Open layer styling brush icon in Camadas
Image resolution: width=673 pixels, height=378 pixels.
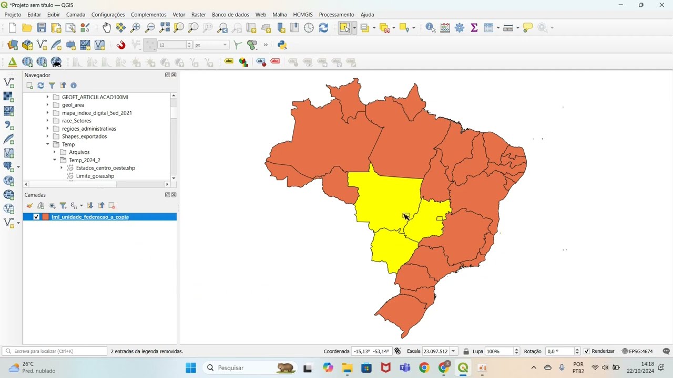tap(29, 206)
